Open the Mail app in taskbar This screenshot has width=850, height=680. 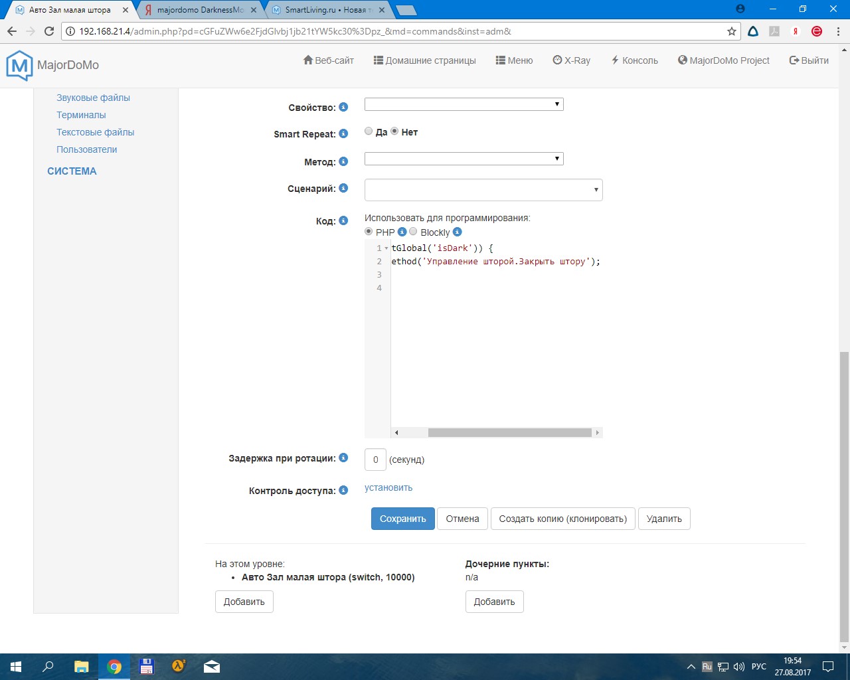click(x=212, y=667)
